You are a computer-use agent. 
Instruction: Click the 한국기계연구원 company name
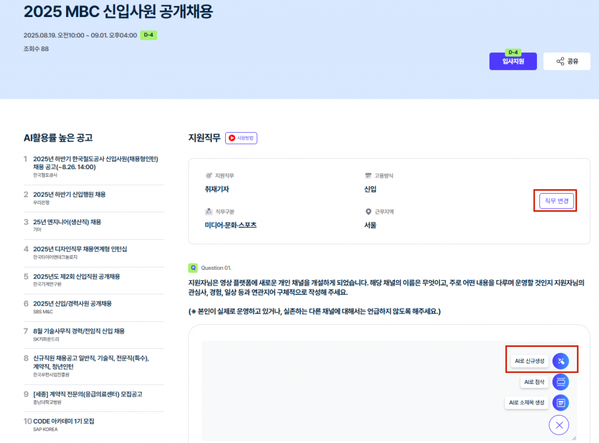tap(47, 284)
